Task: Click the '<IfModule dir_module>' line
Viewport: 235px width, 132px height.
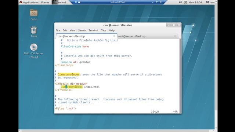Action: point(71,84)
